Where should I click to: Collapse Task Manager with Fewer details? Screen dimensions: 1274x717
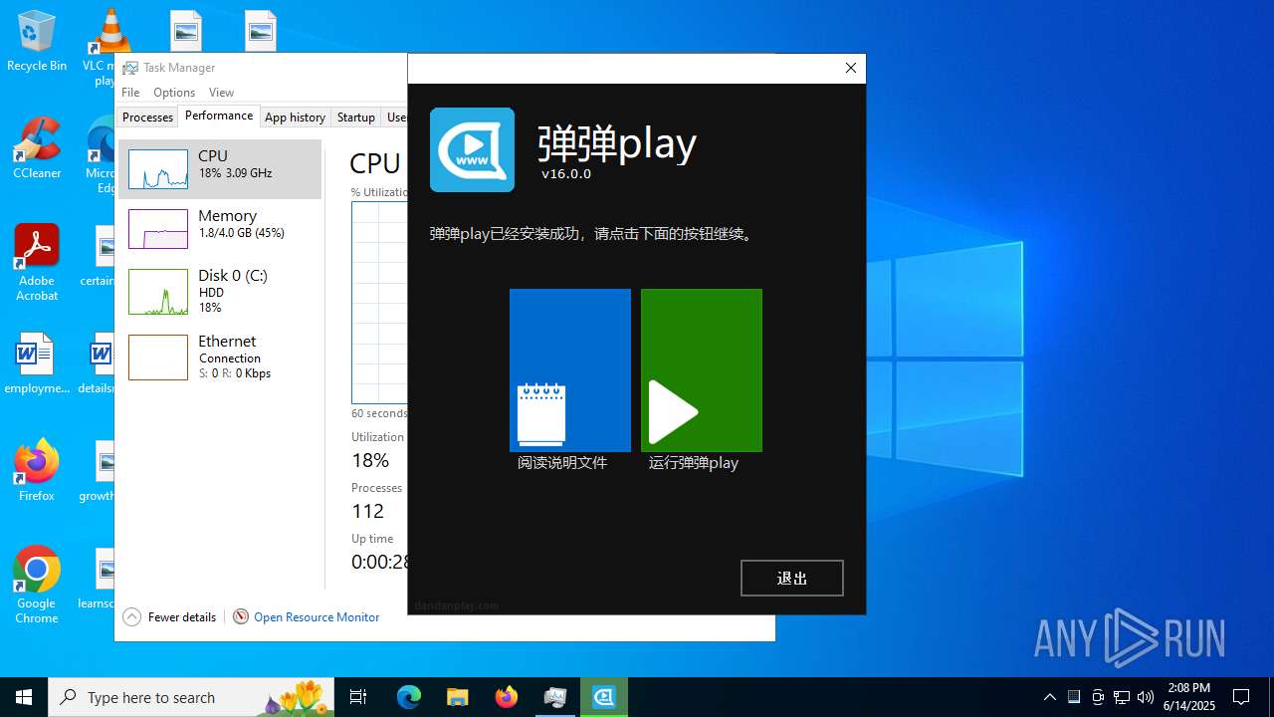tap(169, 617)
